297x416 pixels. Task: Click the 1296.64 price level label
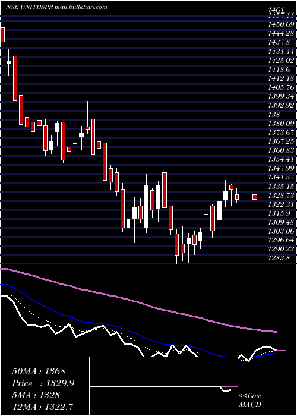[x=281, y=241]
